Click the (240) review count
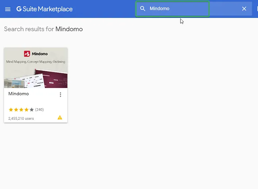Screen dimensions: 258x189 (39, 110)
